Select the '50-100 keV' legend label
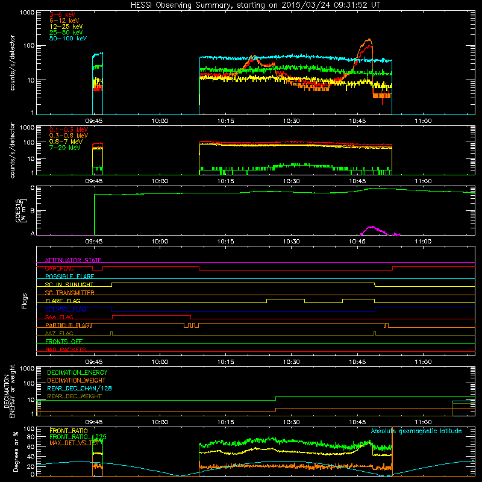This screenshot has width=482, height=482. (x=68, y=39)
